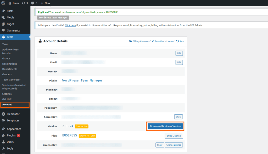Click the Deactivate License link
Viewport: 268px width, 154px height.
tap(164, 41)
